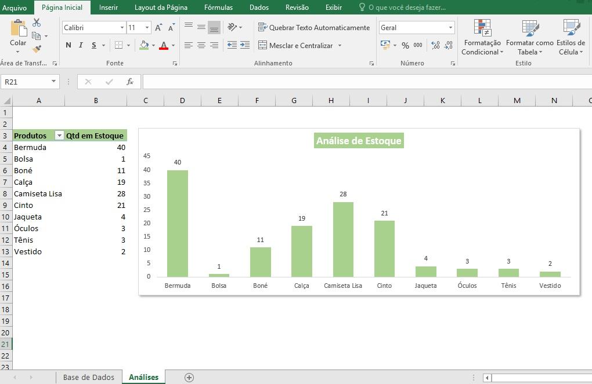Toggle center horizontal alignment
The image size is (592, 384).
pyautogui.click(x=201, y=45)
